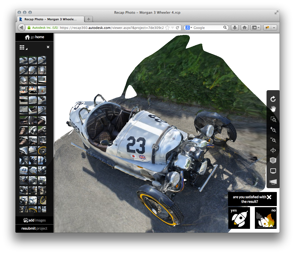Click the add images button
Screen dimensions: 295x254
point(34,220)
